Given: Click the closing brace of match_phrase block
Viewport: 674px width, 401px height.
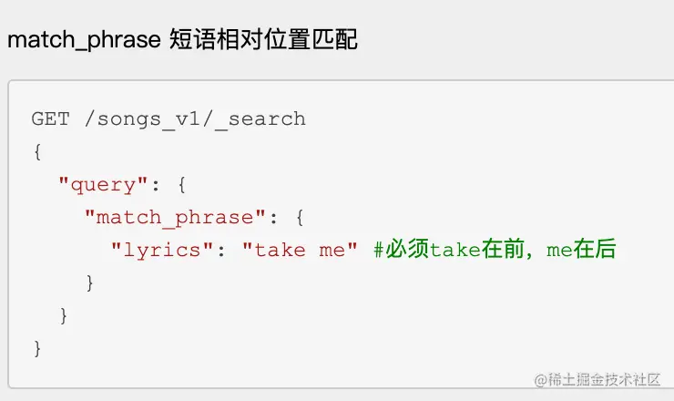Looking at the screenshot, I should [89, 283].
